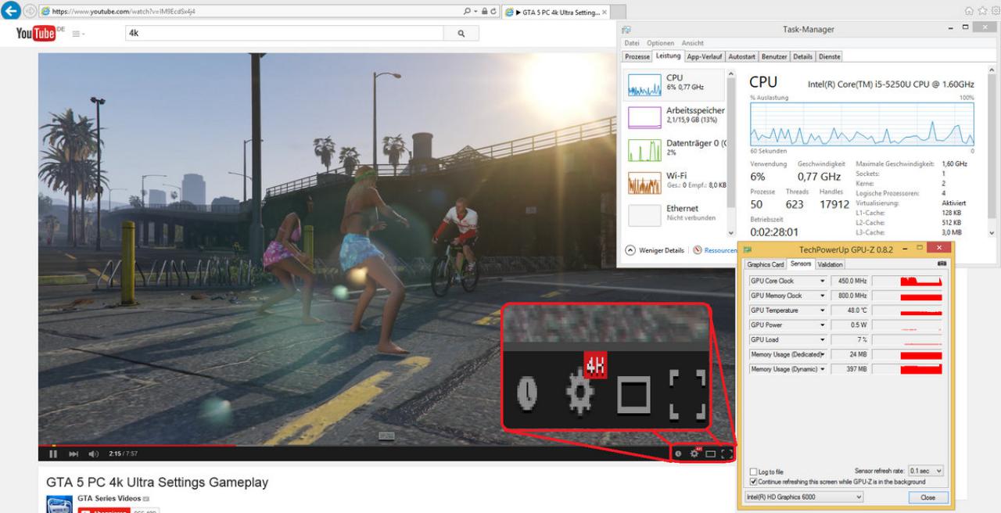Go back with browser back arrow

(x=10, y=11)
